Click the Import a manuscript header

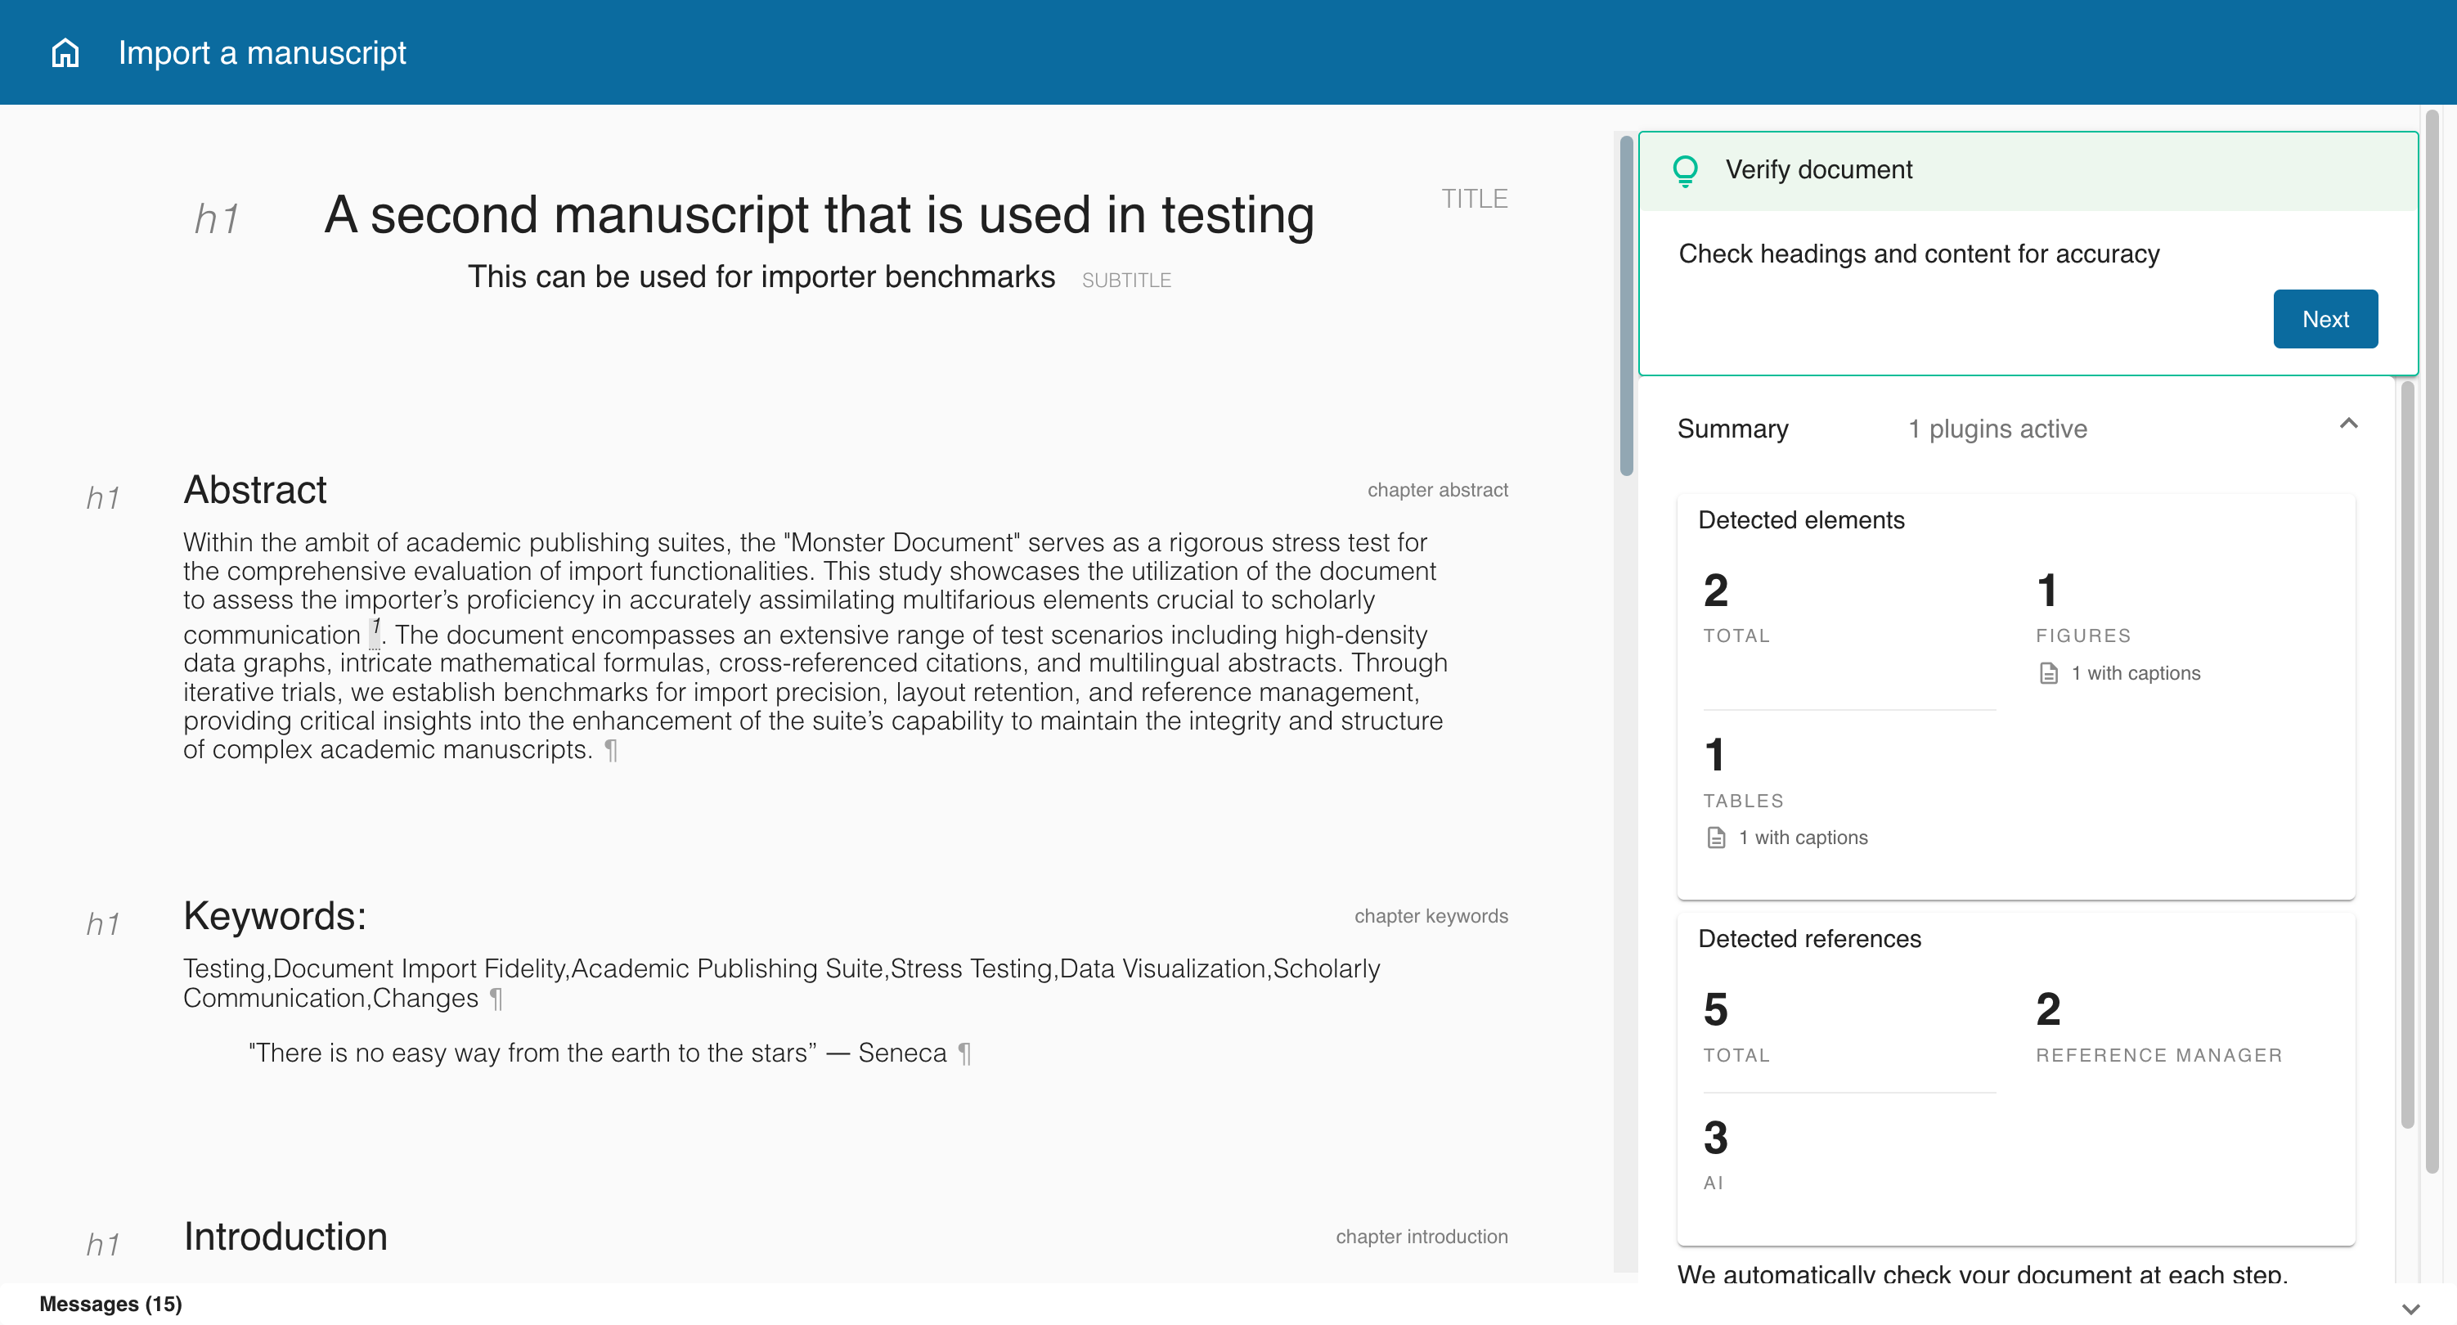[x=262, y=52]
